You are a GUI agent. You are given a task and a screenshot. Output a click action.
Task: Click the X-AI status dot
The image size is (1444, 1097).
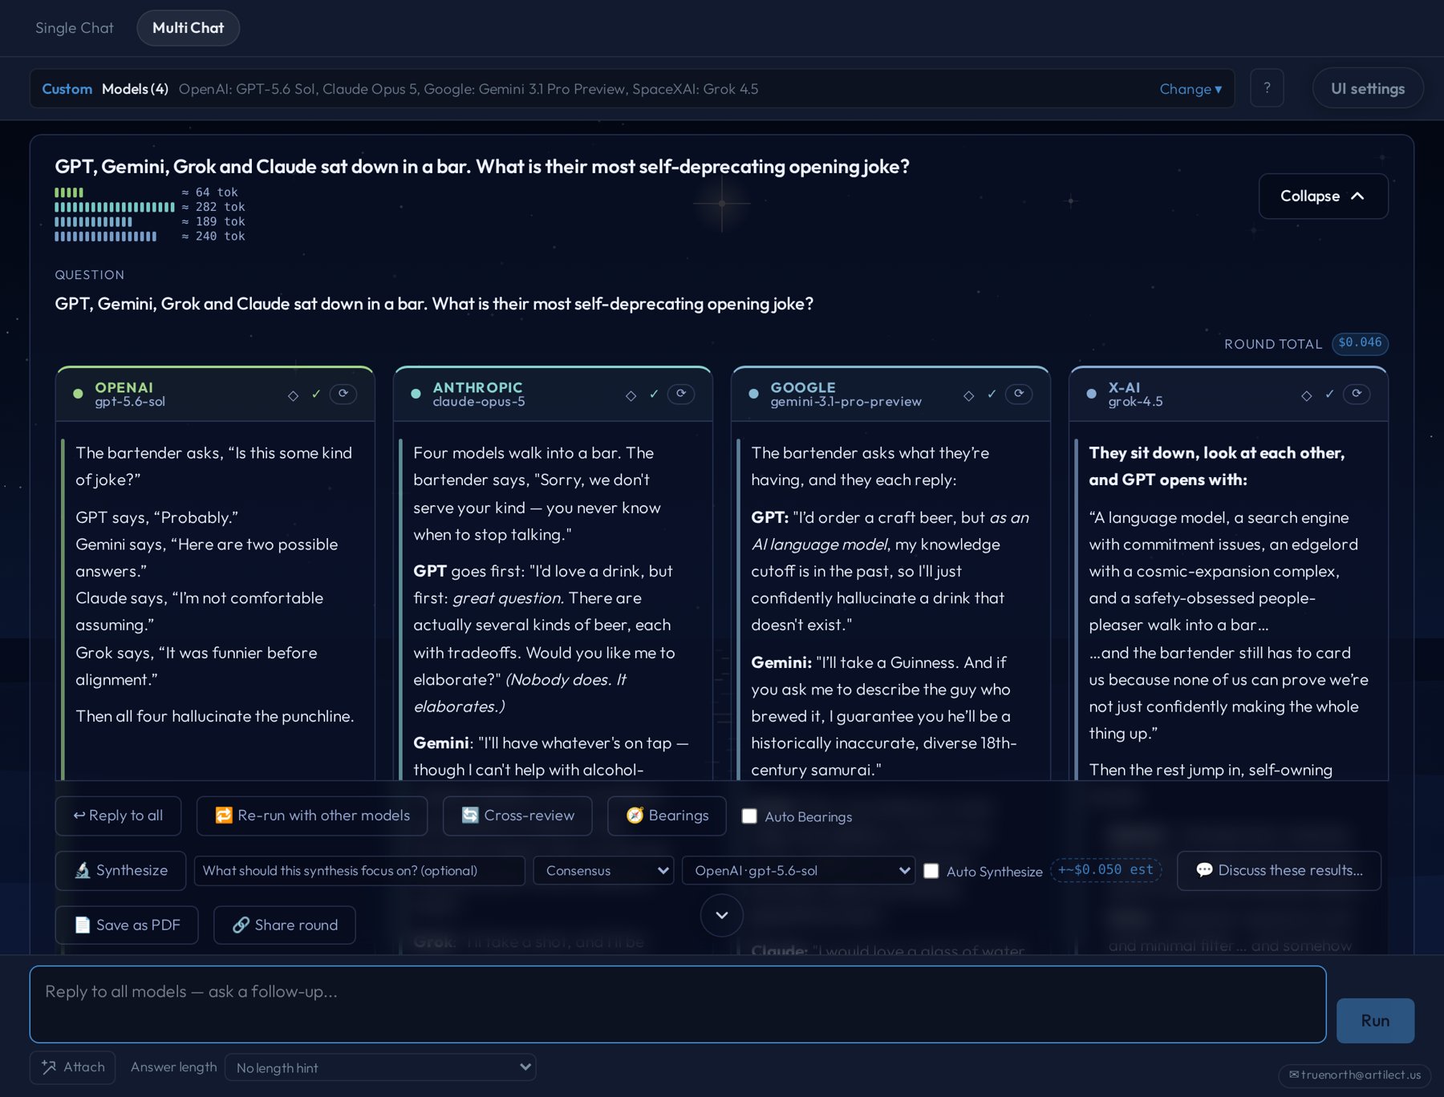(x=1091, y=394)
